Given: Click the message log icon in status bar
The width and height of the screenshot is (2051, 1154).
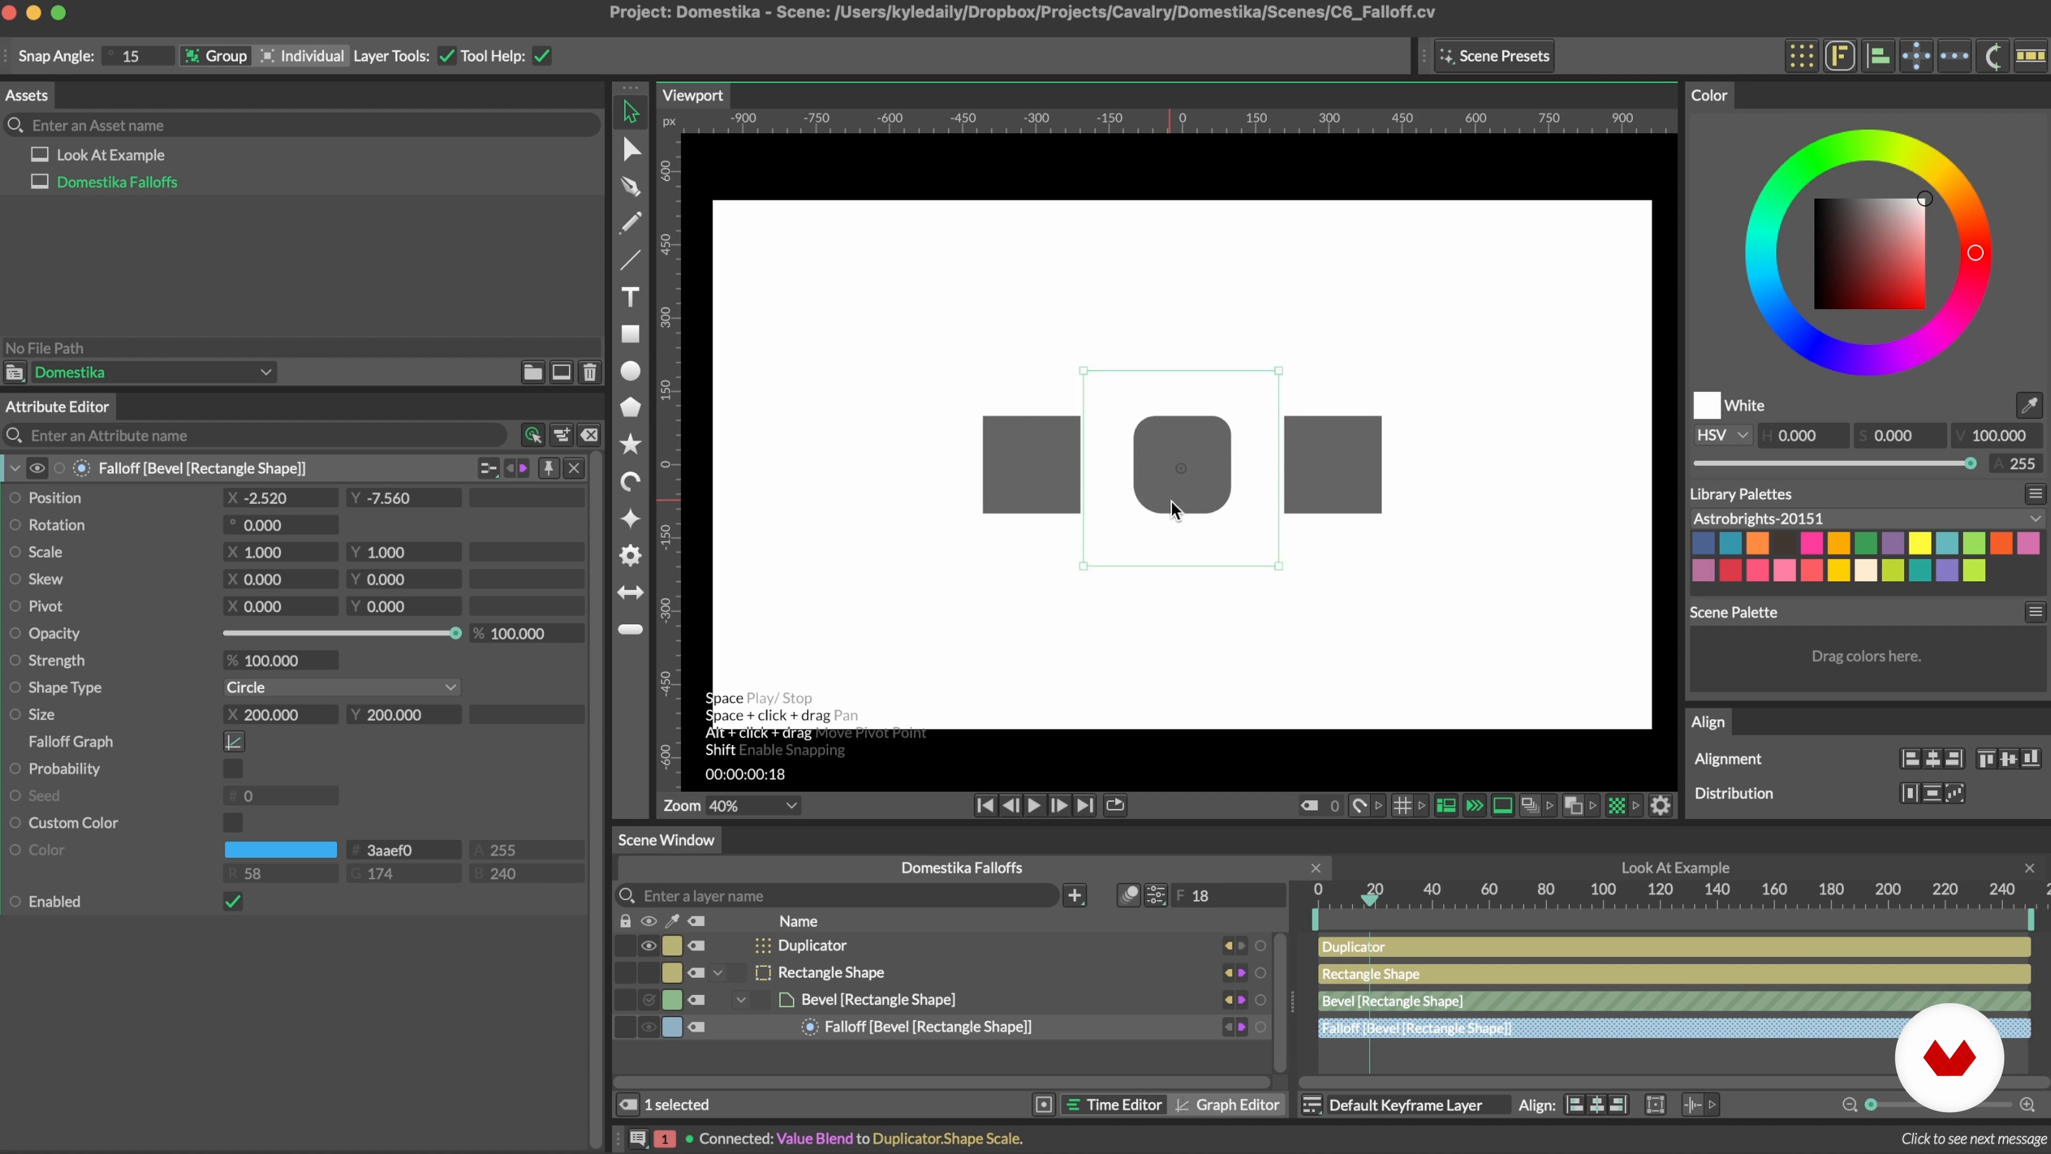Looking at the screenshot, I should pyautogui.click(x=637, y=1139).
